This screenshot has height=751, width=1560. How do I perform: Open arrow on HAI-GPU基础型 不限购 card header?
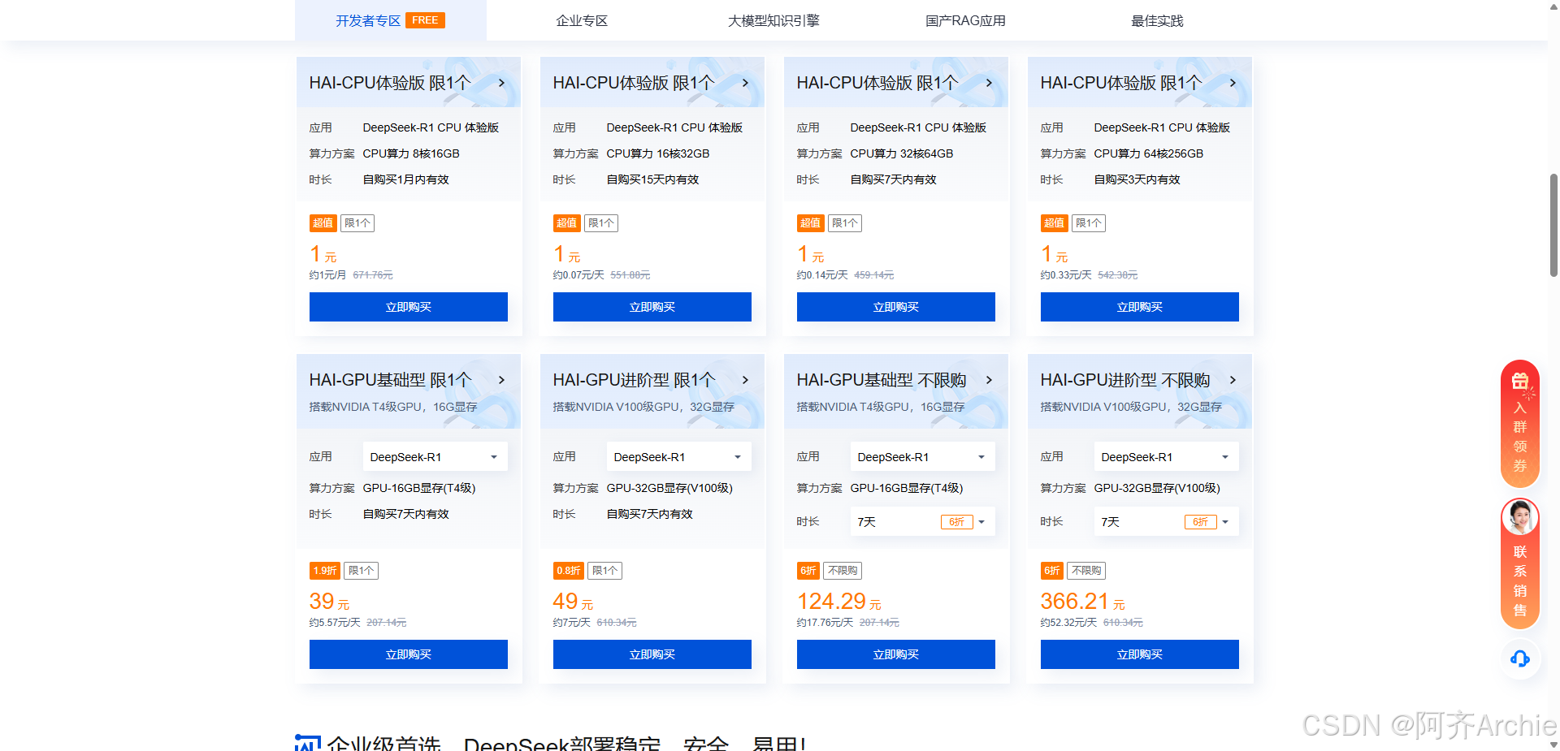pyautogui.click(x=989, y=380)
